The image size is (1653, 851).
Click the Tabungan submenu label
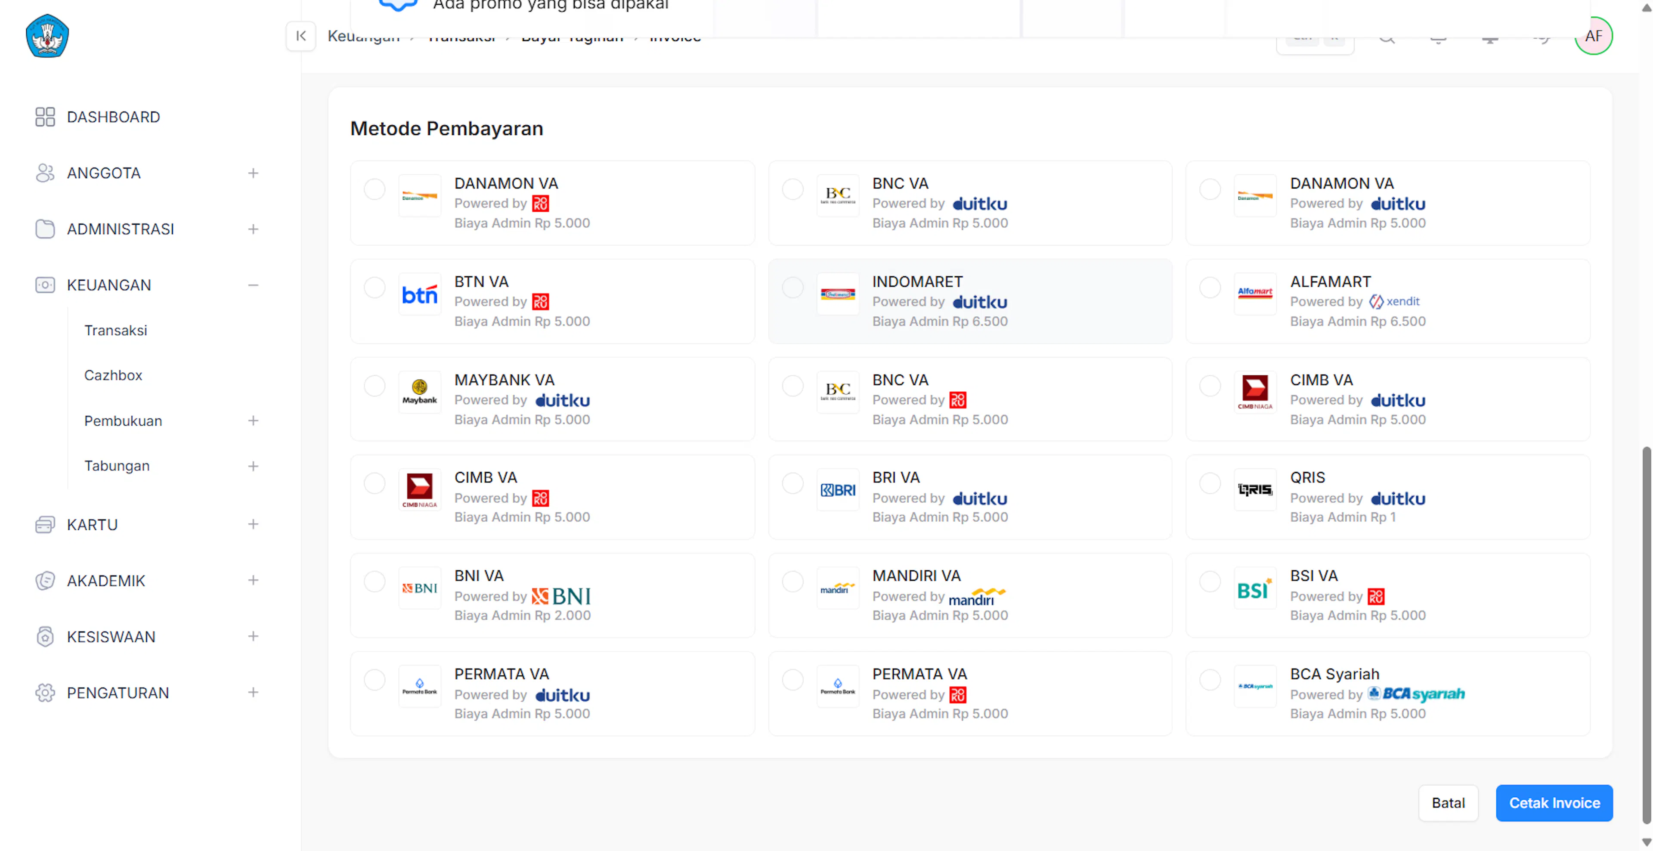[x=117, y=466]
